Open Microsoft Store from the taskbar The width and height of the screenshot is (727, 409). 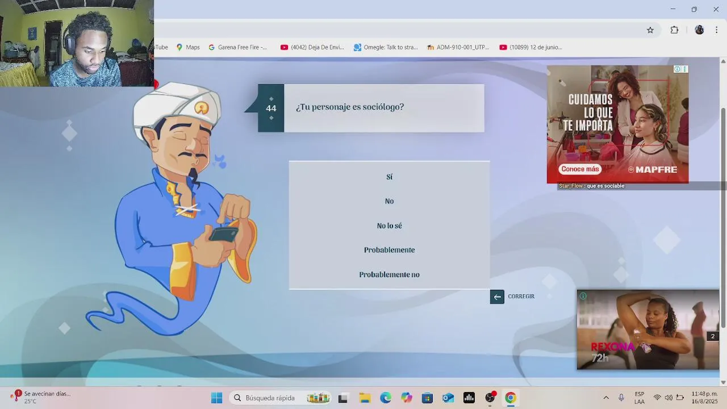(427, 398)
